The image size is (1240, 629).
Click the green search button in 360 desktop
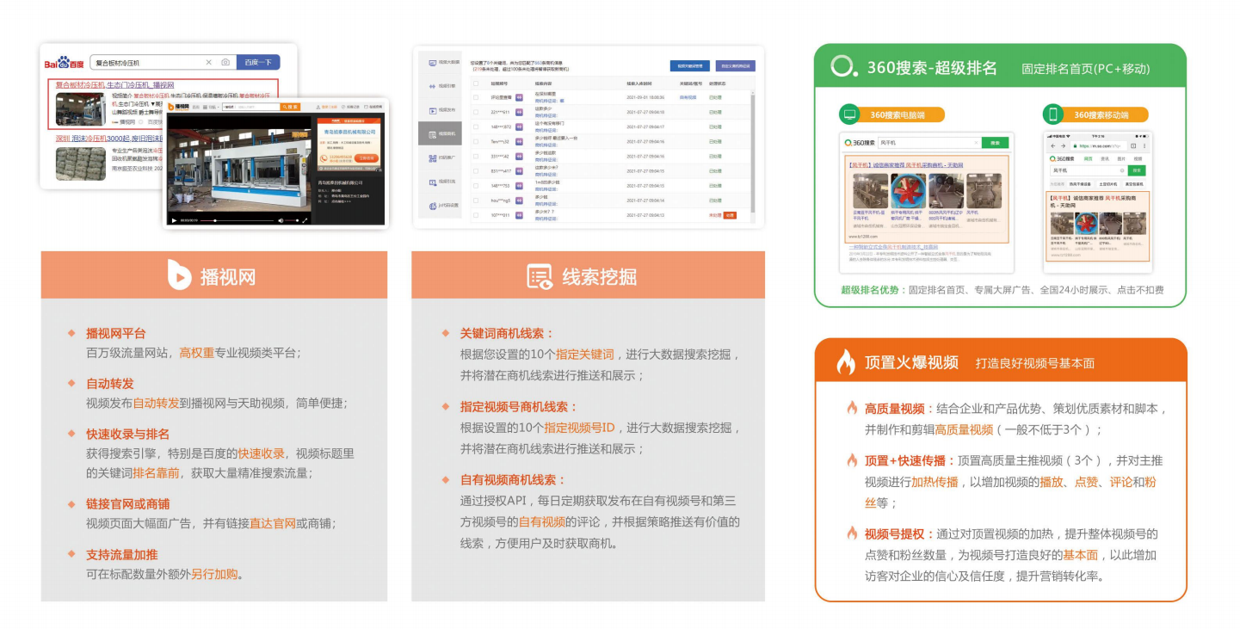(996, 143)
